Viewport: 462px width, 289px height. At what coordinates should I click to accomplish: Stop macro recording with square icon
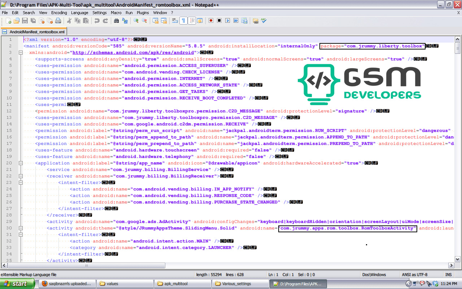[x=219, y=21]
